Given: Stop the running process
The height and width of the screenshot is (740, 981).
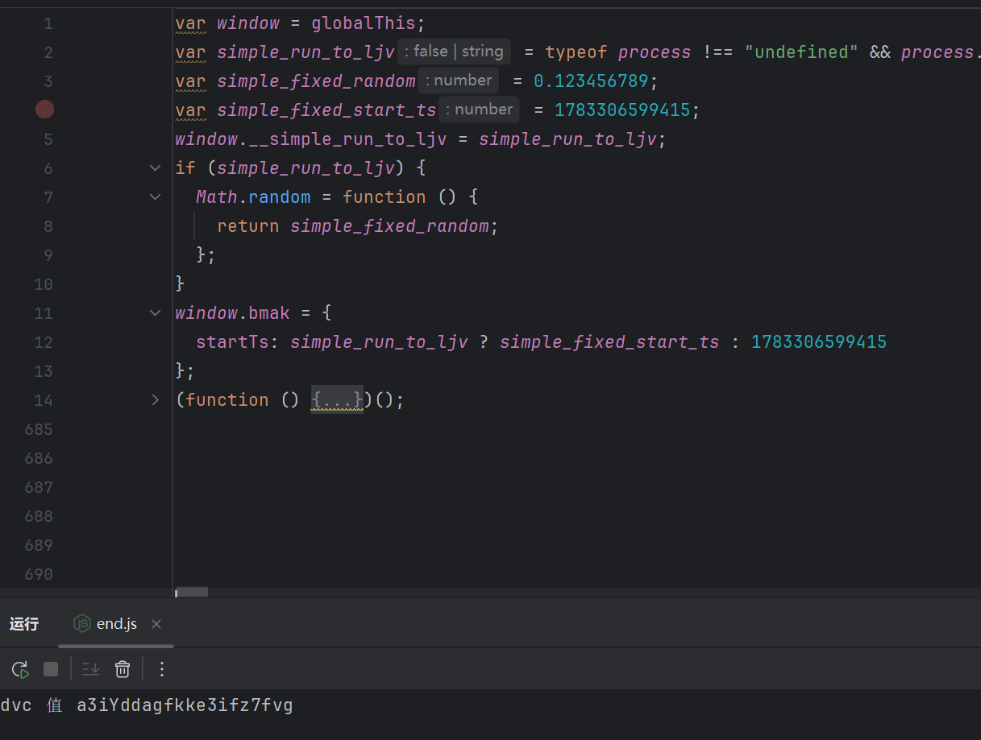Looking at the screenshot, I should (x=51, y=669).
